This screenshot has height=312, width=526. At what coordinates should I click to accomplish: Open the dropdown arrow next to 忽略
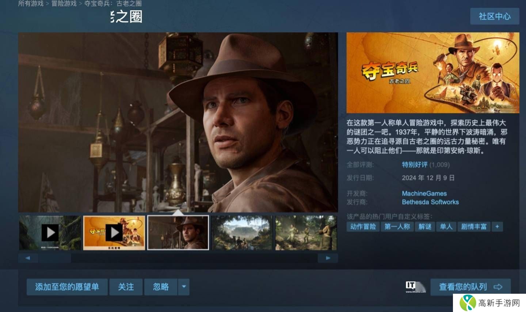click(184, 287)
